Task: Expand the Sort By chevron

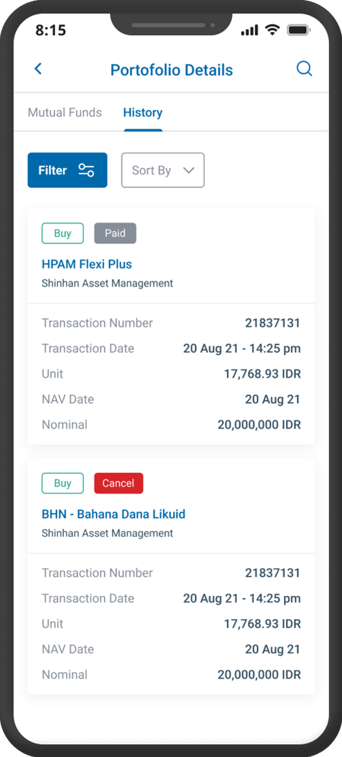Action: pos(189,171)
